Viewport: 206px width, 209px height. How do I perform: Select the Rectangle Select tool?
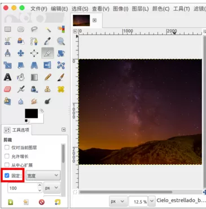coord(8,29)
